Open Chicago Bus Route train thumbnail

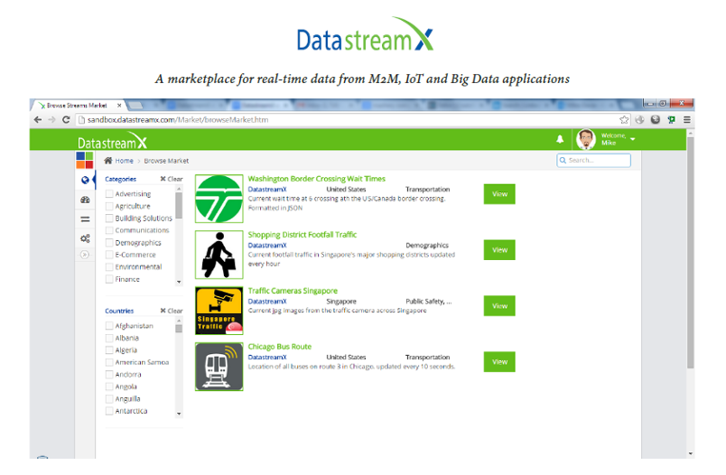click(x=219, y=367)
